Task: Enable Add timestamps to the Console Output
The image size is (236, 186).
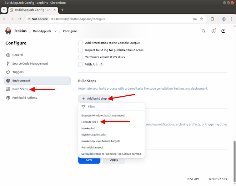Action: tap(81, 43)
